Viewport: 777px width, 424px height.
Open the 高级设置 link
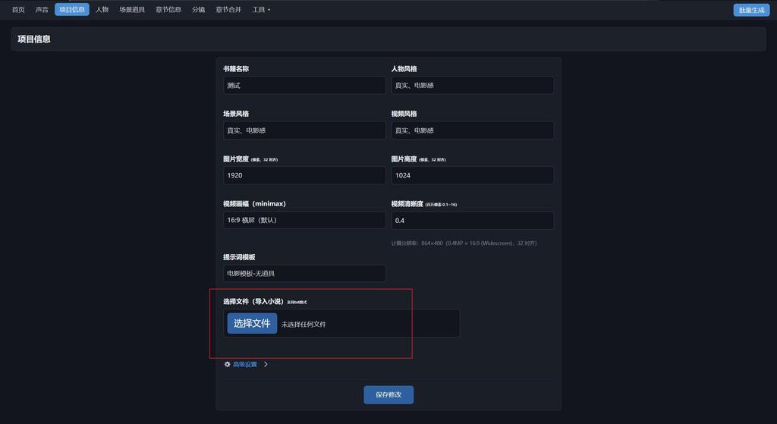245,365
